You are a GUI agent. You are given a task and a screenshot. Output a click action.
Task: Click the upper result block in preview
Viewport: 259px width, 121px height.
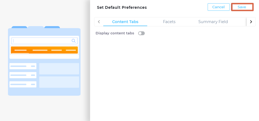pyautogui.click(x=59, y=69)
